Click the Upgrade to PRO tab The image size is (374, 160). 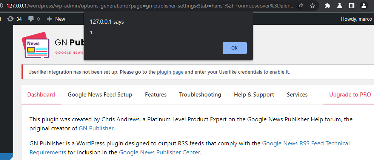pos(350,95)
